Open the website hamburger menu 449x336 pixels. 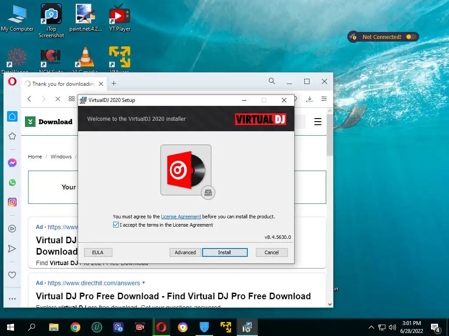tap(318, 122)
